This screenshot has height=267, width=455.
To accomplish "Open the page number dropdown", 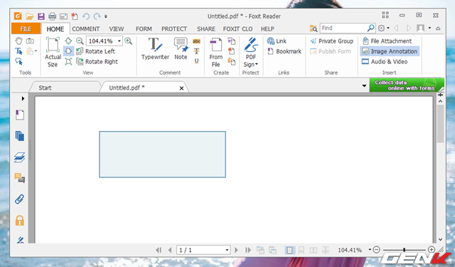I will pos(227,250).
